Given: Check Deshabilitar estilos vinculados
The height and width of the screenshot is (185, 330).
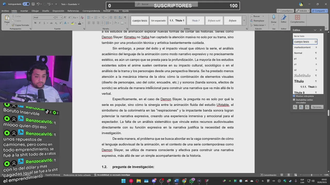Looking at the screenshot, I should pyautogui.click(x=294, y=100).
